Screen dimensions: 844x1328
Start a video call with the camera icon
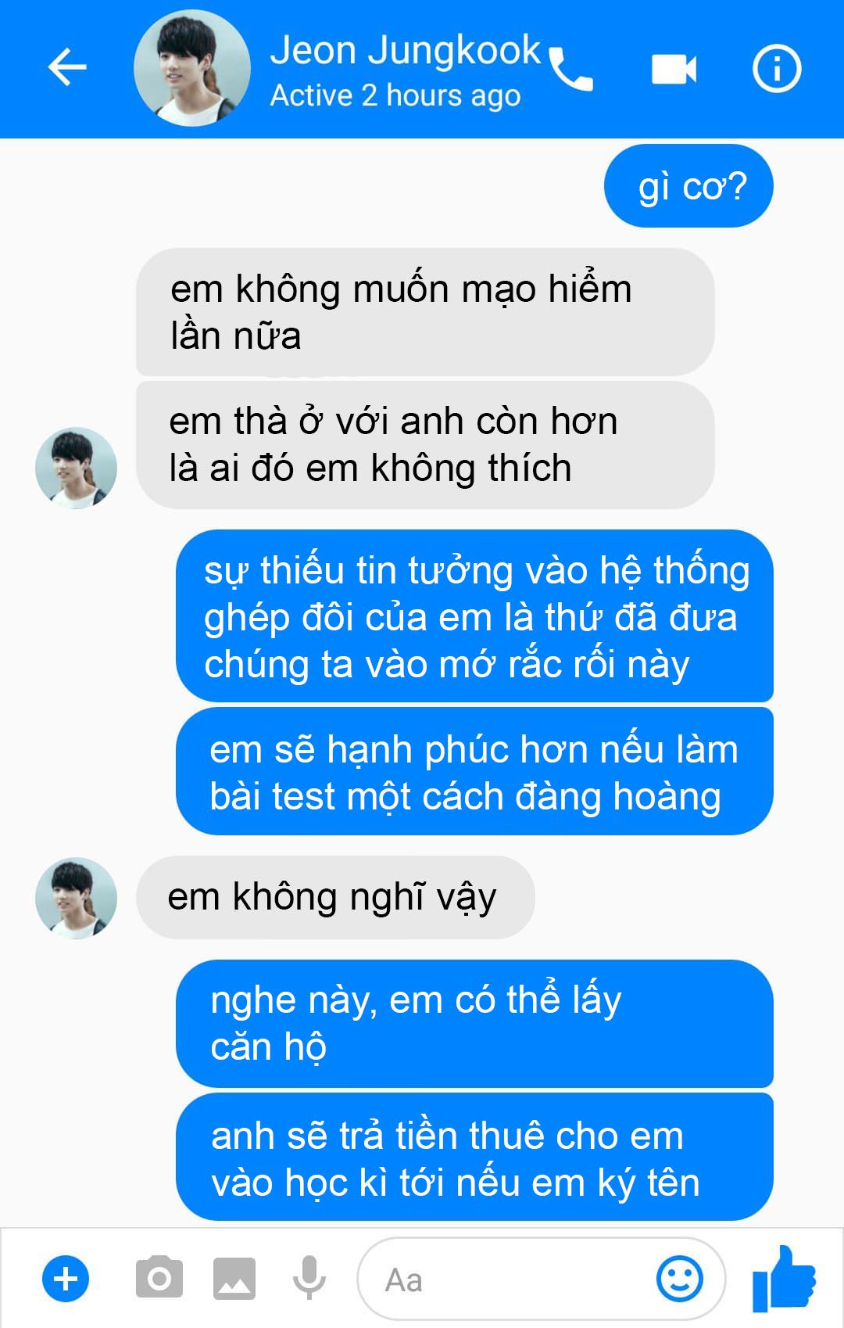pyautogui.click(x=674, y=69)
